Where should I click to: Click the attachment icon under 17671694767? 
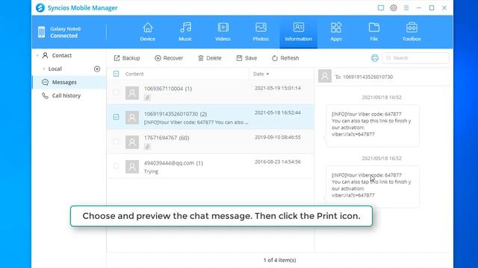click(147, 147)
